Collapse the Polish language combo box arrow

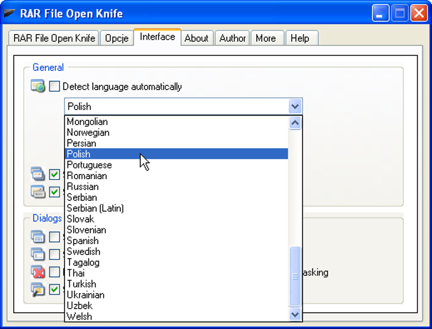[295, 106]
